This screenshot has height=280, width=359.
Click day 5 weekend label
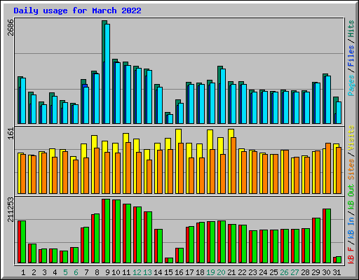[65, 272]
